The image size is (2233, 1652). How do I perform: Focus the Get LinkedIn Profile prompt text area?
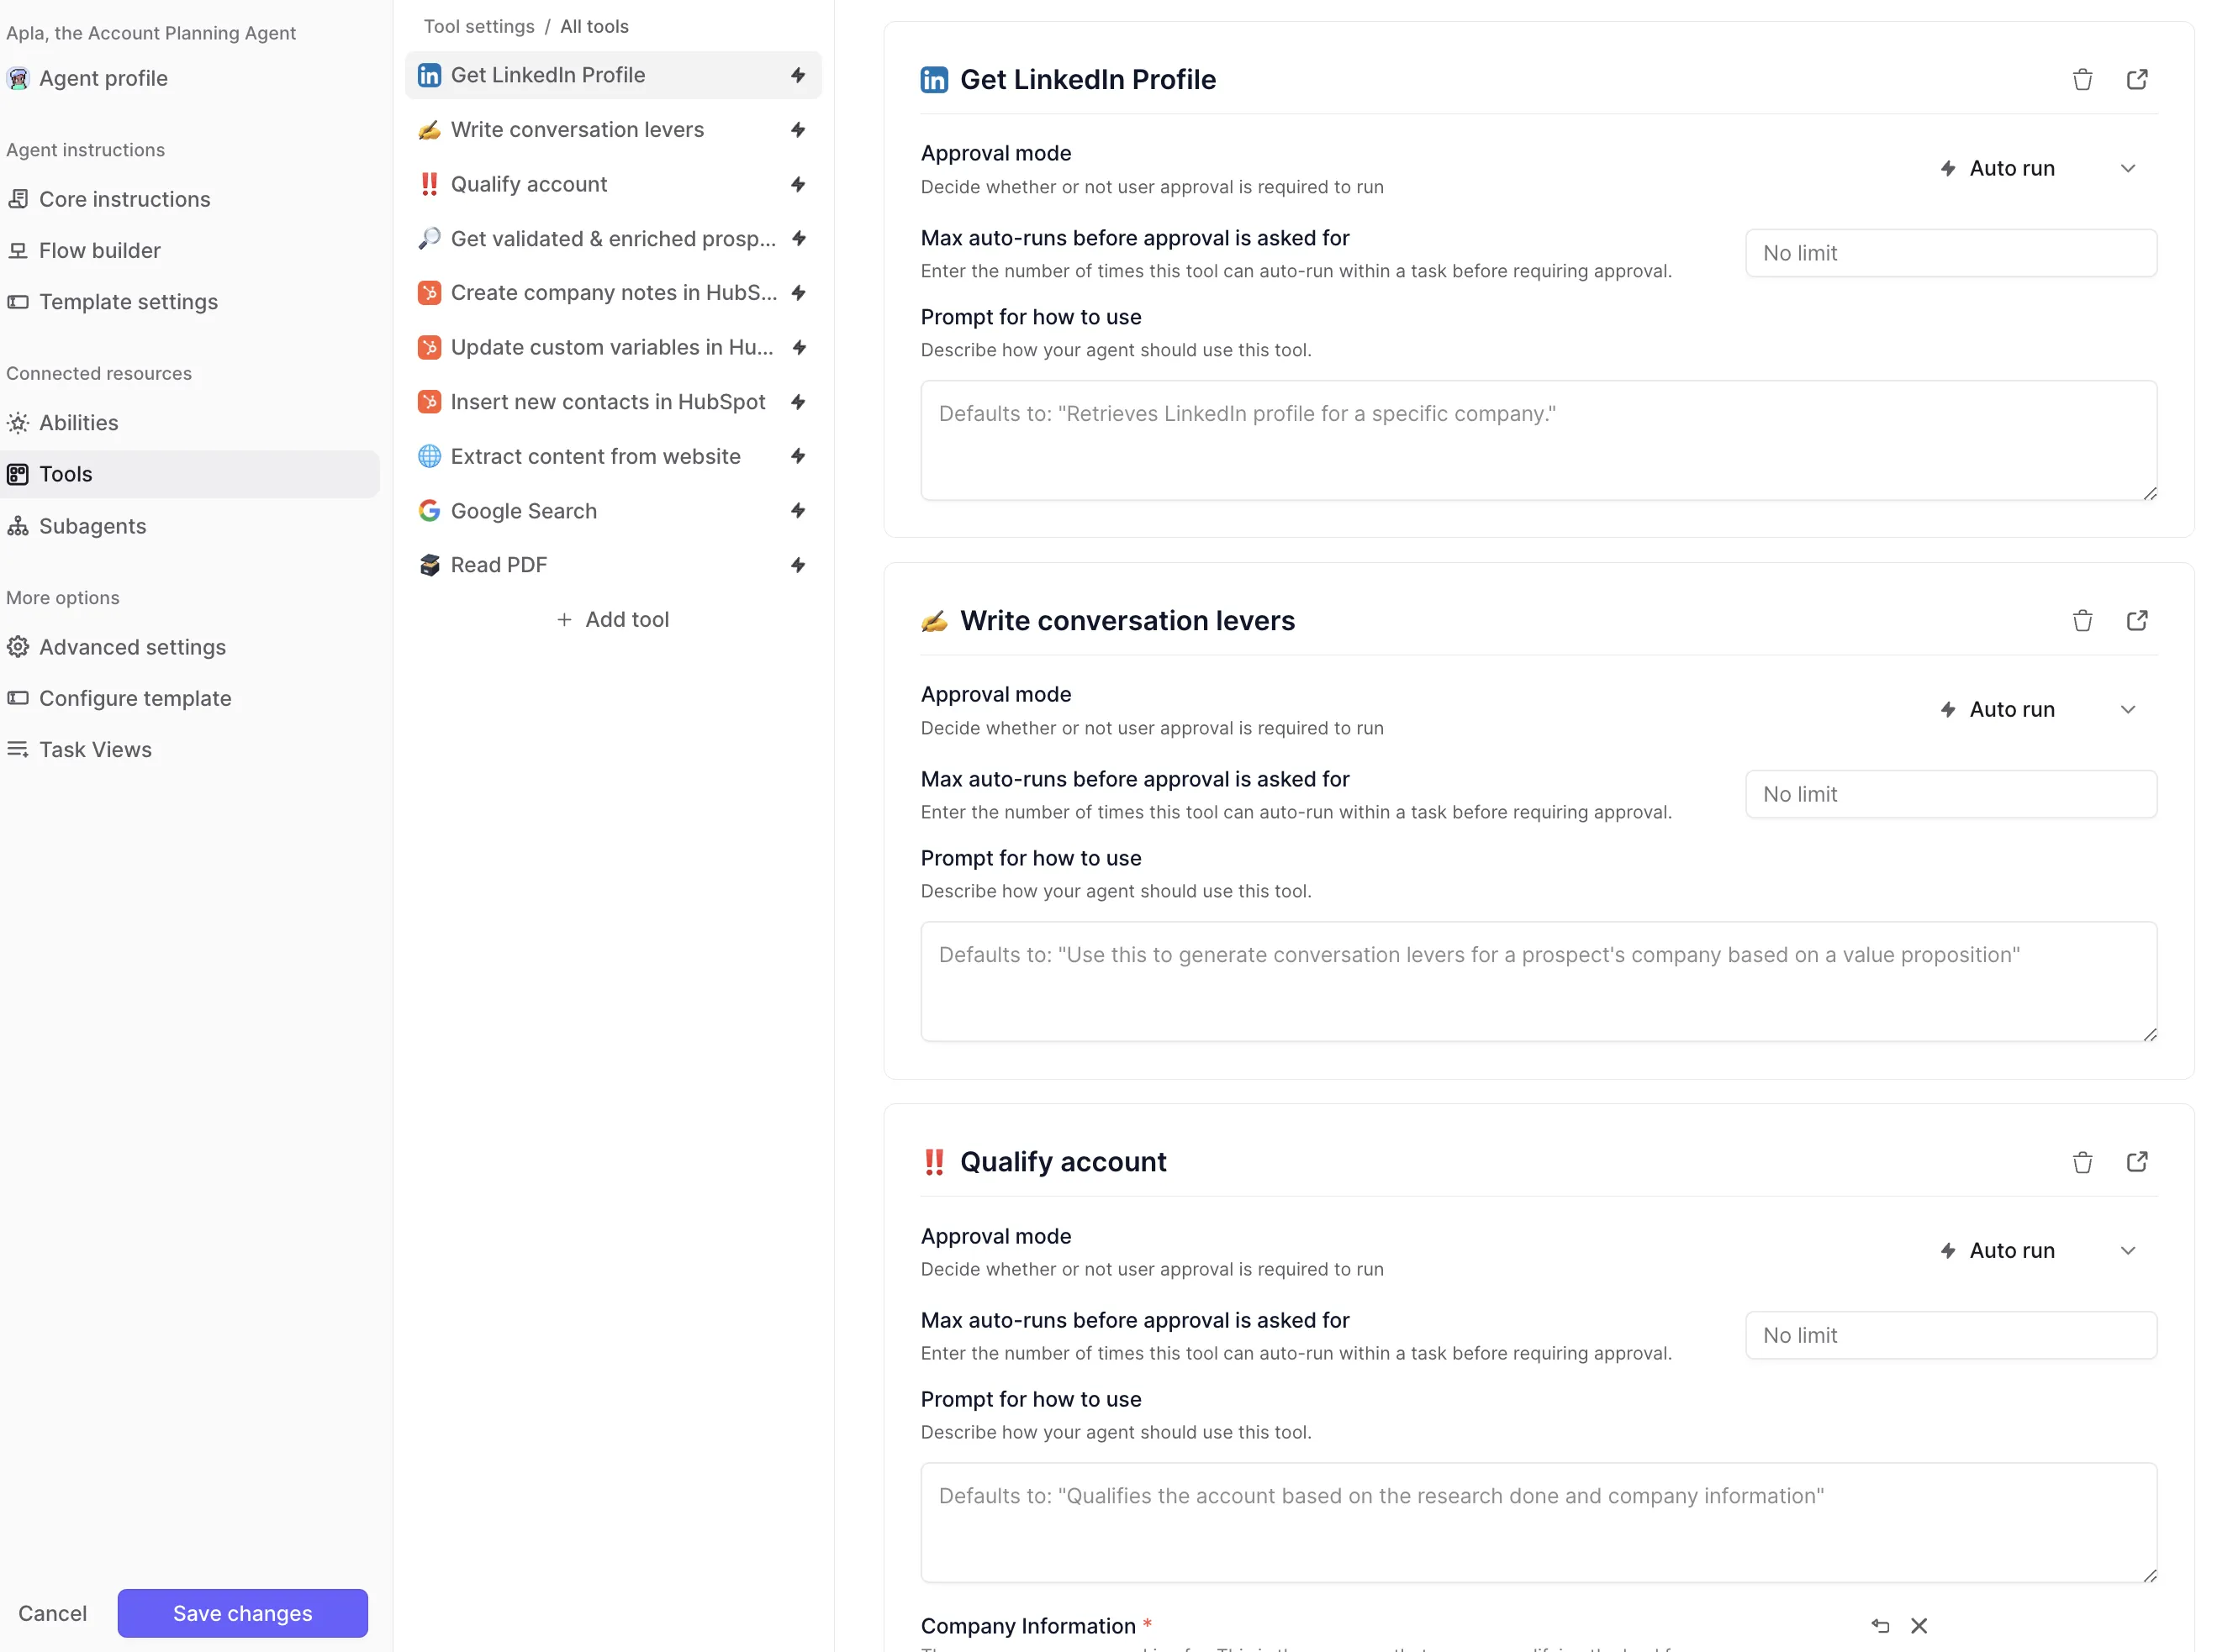click(x=1538, y=440)
